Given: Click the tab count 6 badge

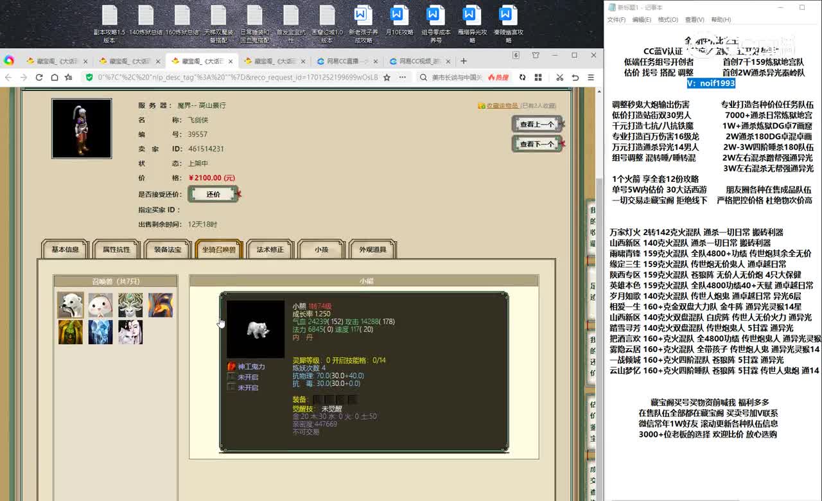Looking at the screenshot, I should [516, 56].
